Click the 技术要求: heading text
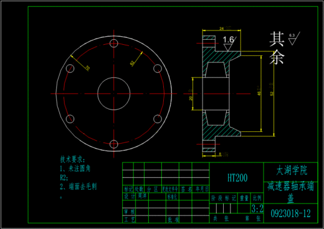 [x=72, y=159]
